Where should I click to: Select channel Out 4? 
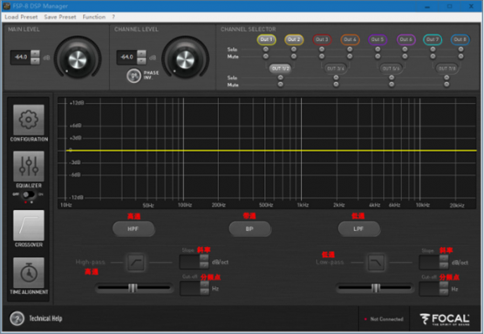[x=350, y=39]
